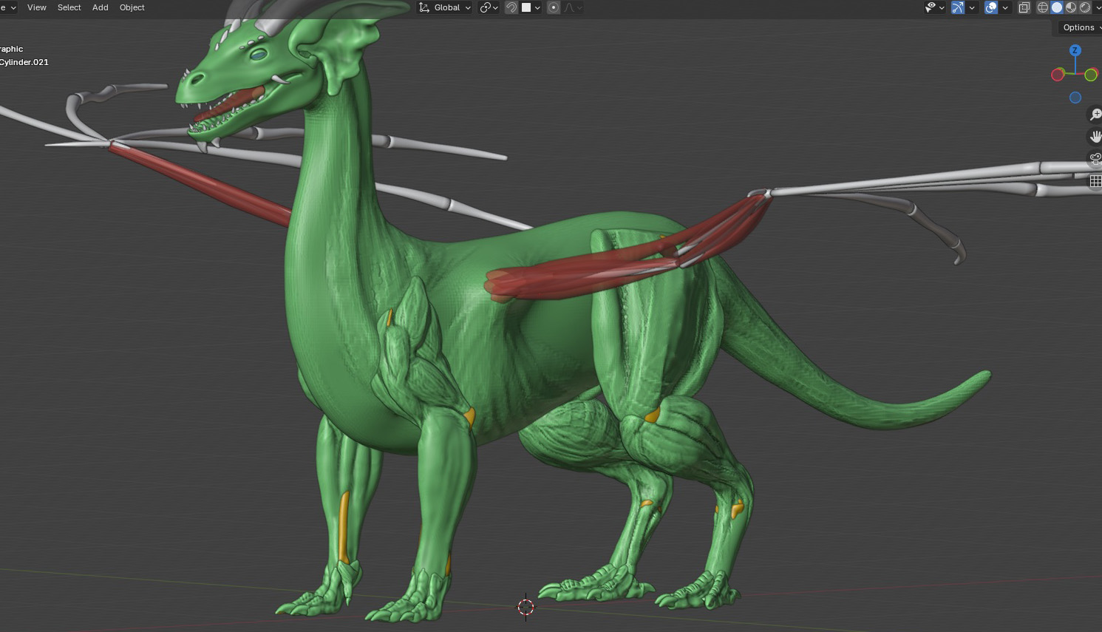Screen dimensions: 1102x632
Task: Open the Object menu
Action: pos(132,7)
